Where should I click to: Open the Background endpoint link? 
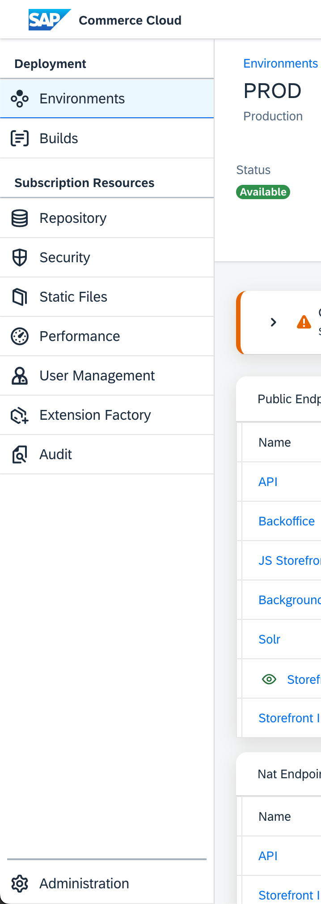tap(290, 600)
